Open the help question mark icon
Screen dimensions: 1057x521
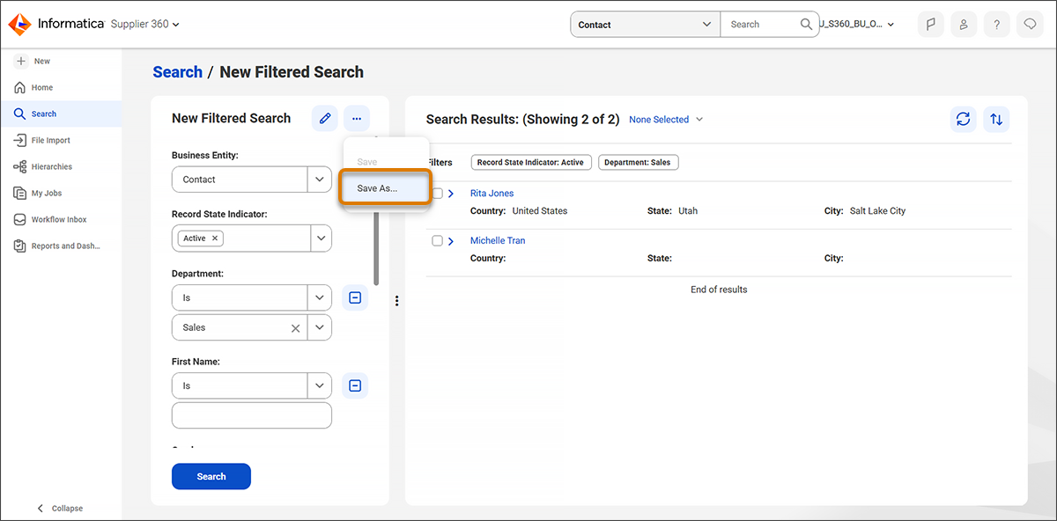(x=996, y=25)
